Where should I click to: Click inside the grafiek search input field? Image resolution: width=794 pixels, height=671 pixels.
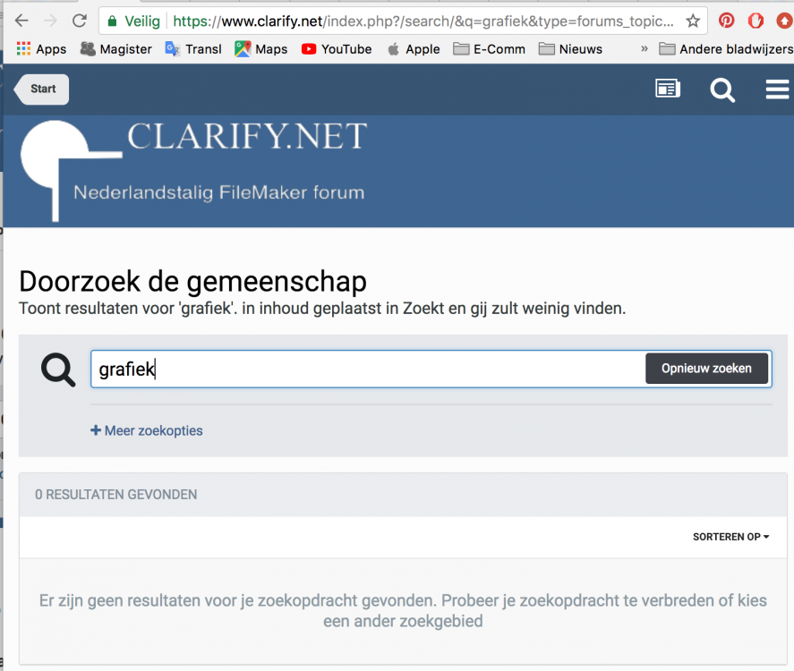click(269, 368)
